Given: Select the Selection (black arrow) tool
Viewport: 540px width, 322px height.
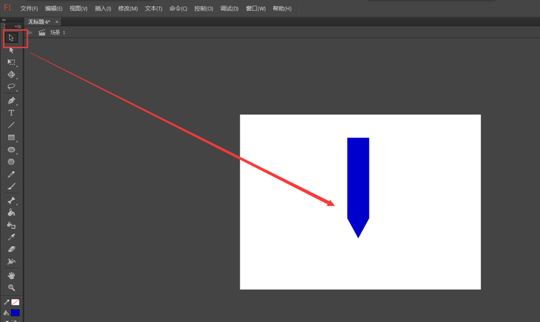Looking at the screenshot, I should [x=11, y=38].
